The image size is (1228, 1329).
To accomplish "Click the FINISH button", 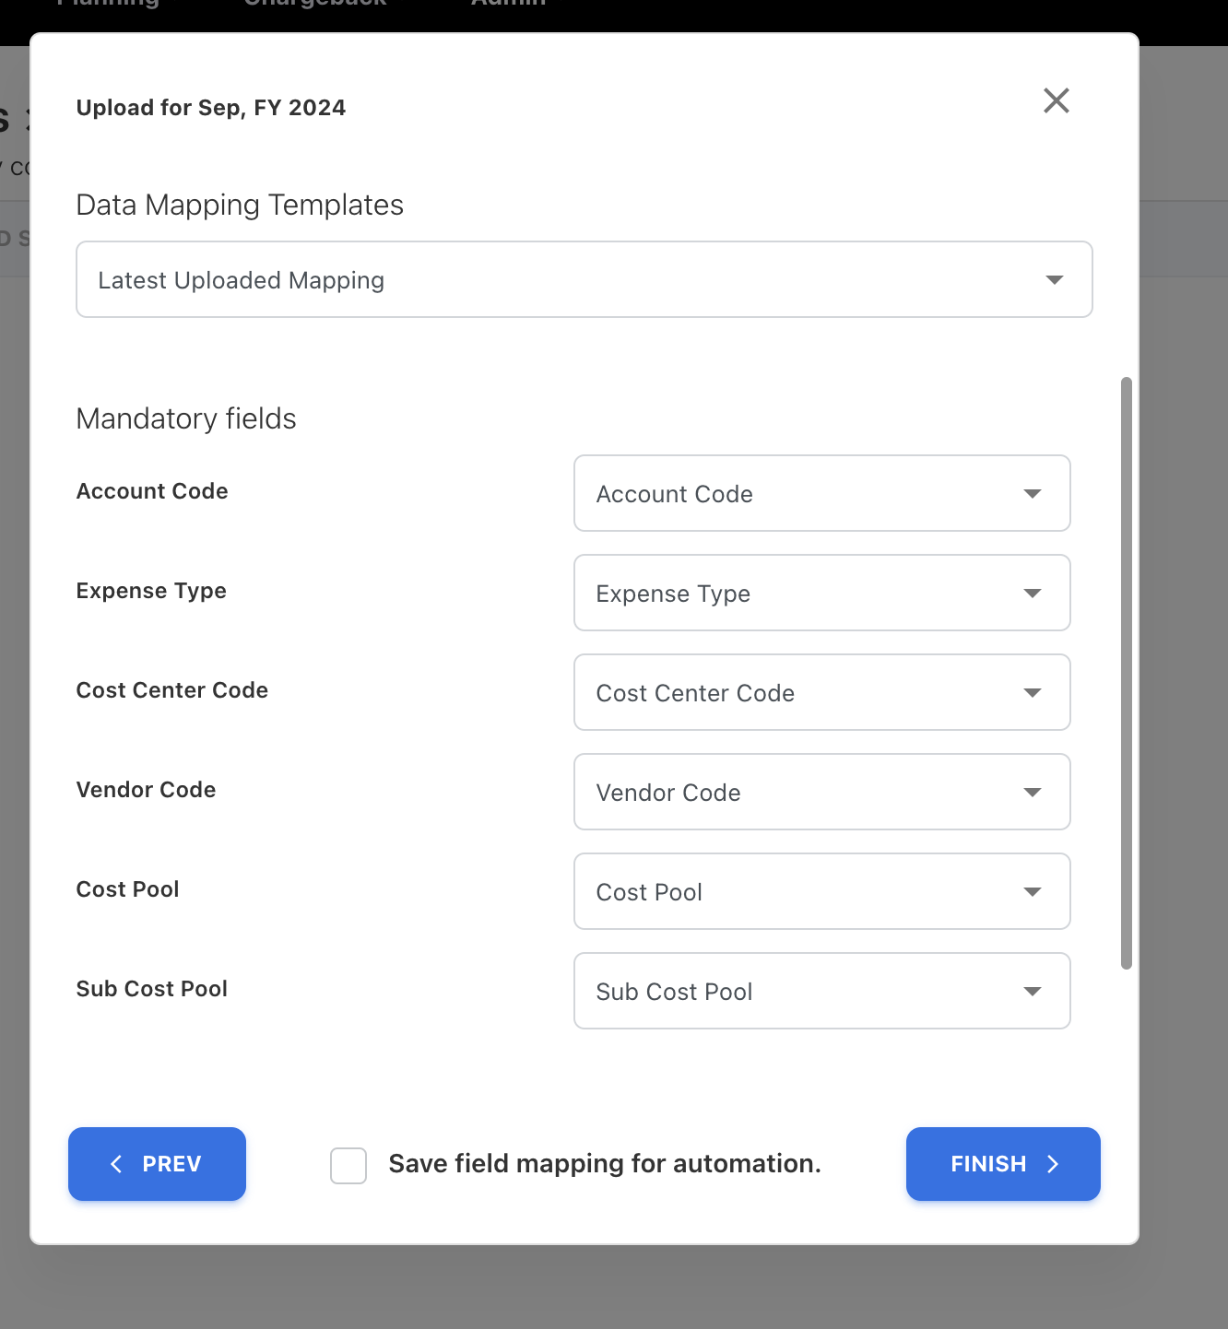I will (1003, 1164).
